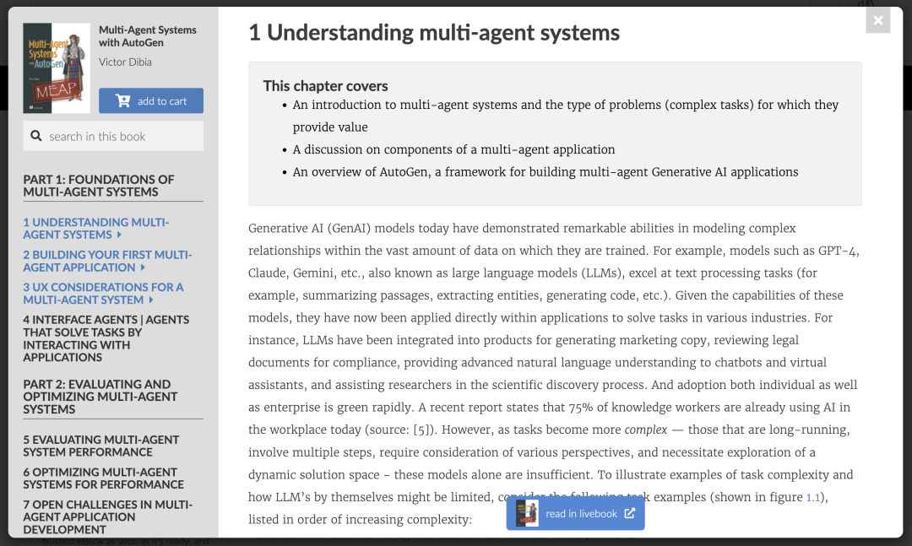
Task: Open chapter 1 Understanding Multi-Agent Systems
Action: point(96,229)
